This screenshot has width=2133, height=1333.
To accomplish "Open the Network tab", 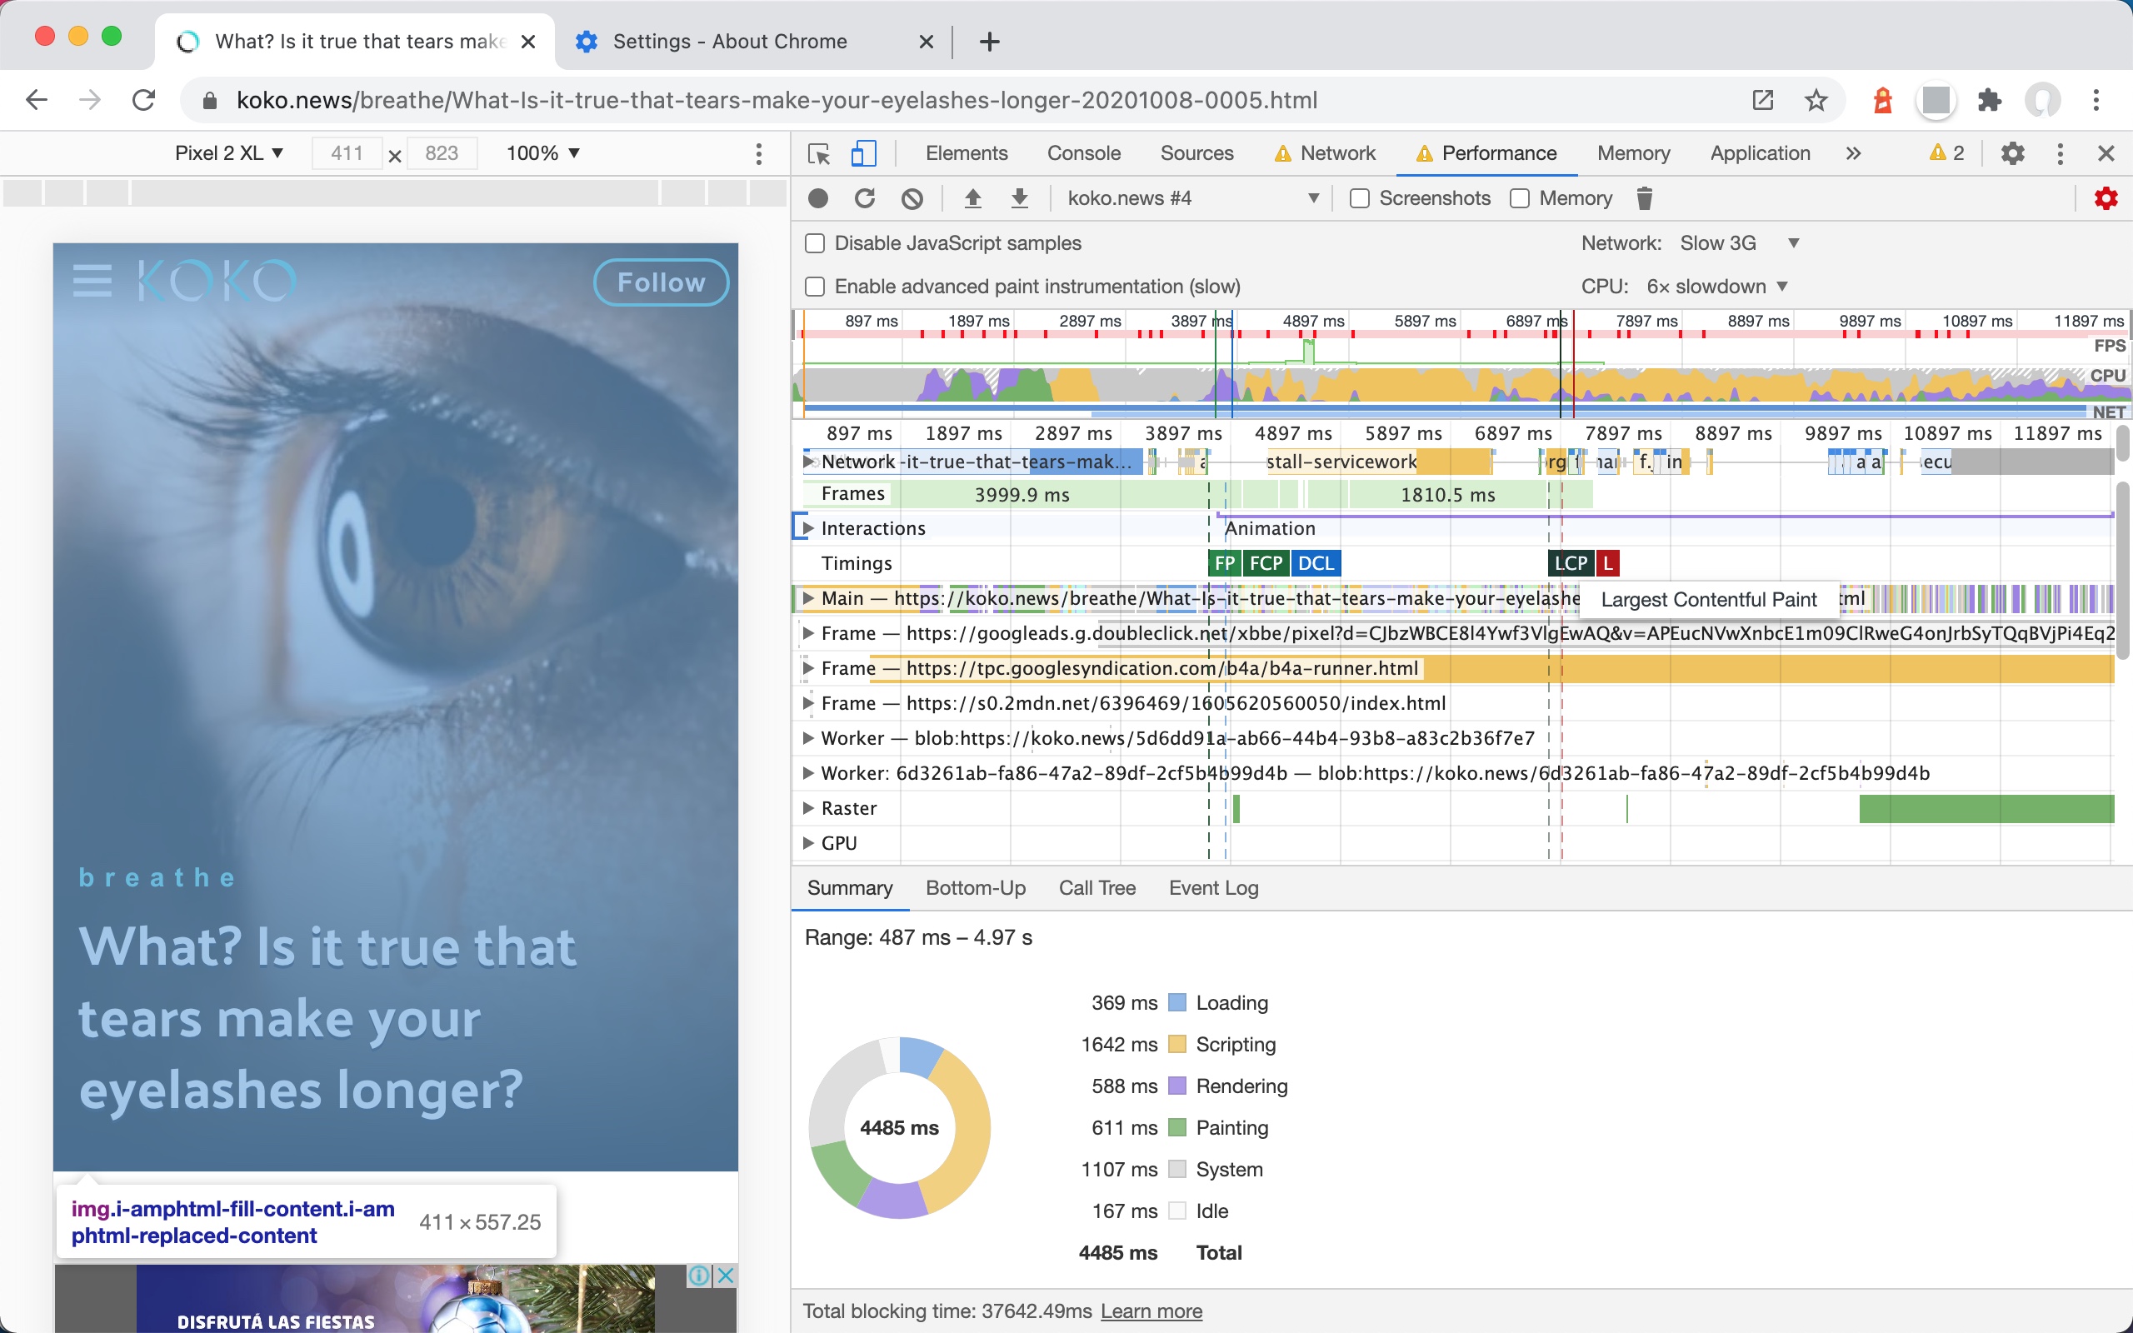I will point(1325,153).
